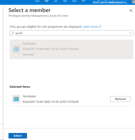Open portal settings gear icon
The image size is (135, 140).
click(65, 1)
